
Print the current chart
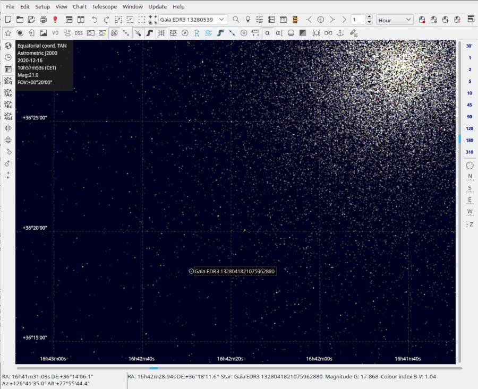pyautogui.click(x=44, y=20)
